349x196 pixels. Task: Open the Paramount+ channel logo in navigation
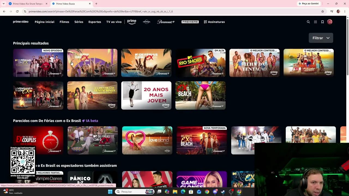click(x=166, y=22)
